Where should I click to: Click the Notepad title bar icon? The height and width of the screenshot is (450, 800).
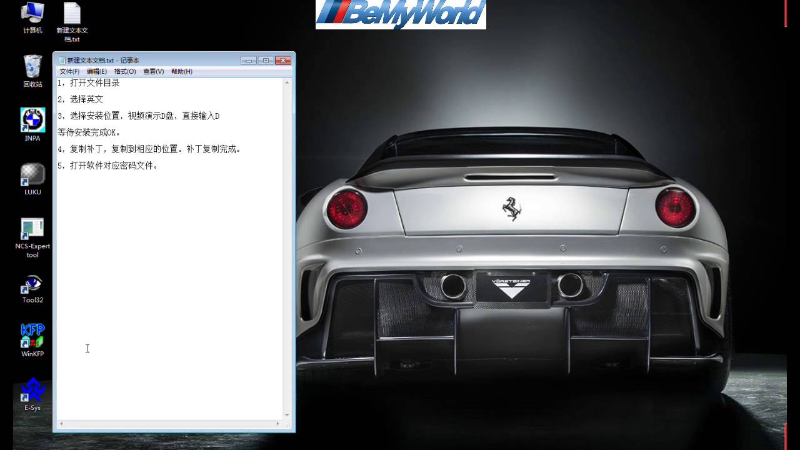61,61
